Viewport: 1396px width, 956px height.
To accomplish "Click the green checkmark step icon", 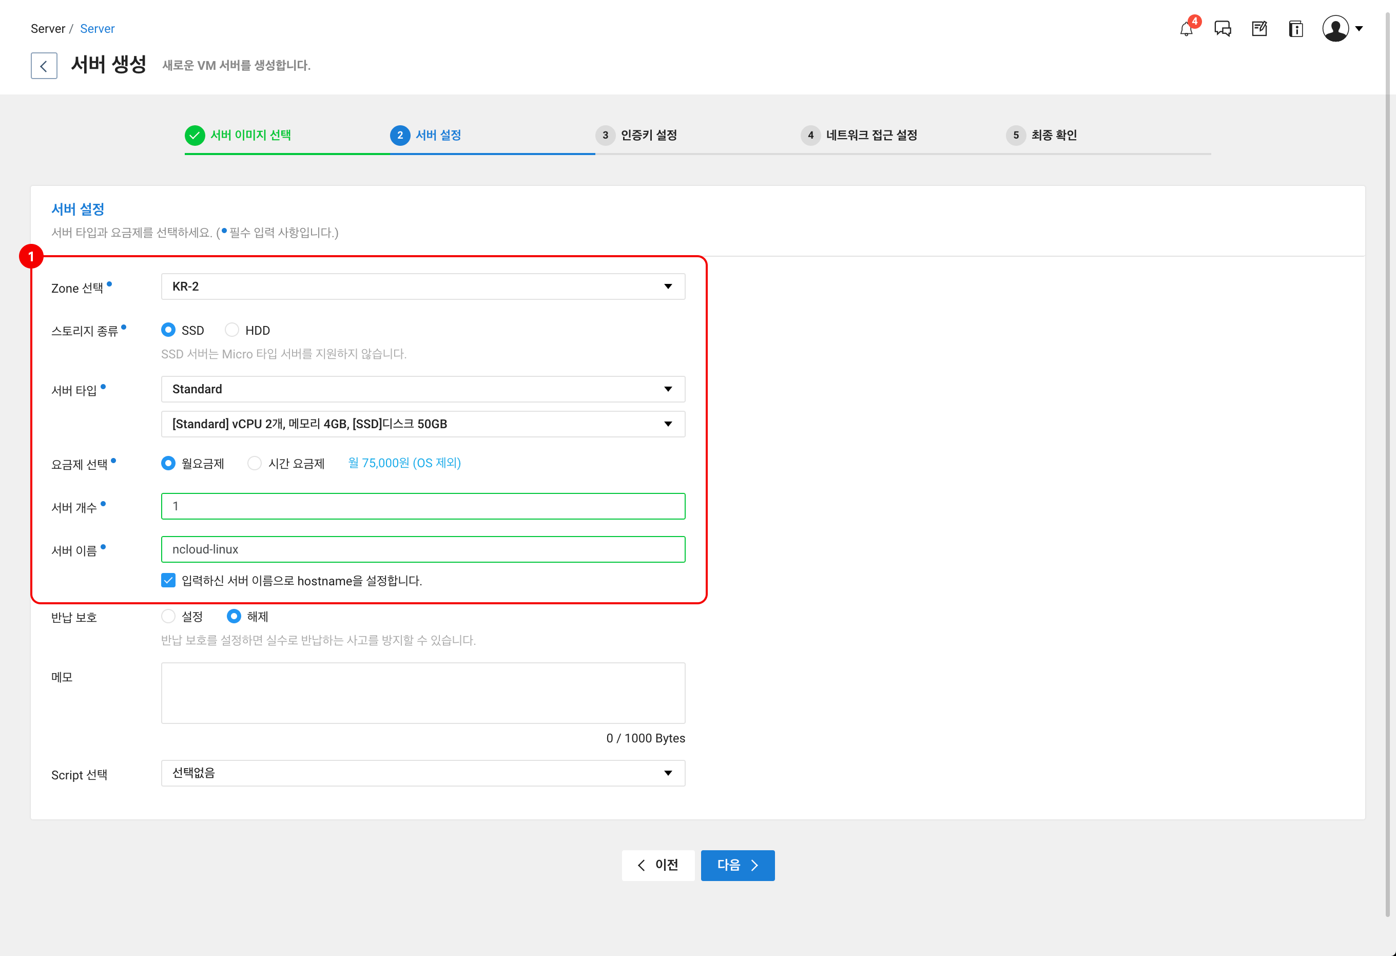I will pos(195,135).
